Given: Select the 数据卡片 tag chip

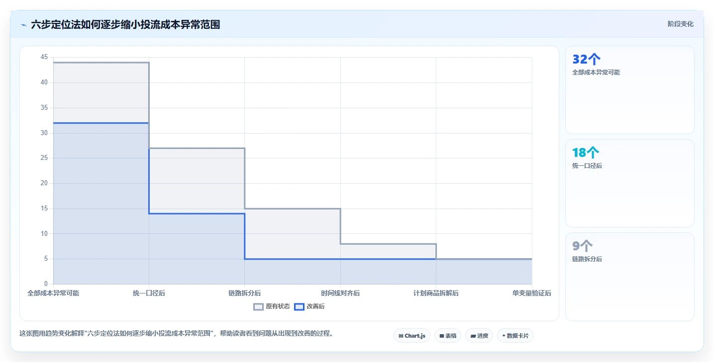Looking at the screenshot, I should 515,336.
